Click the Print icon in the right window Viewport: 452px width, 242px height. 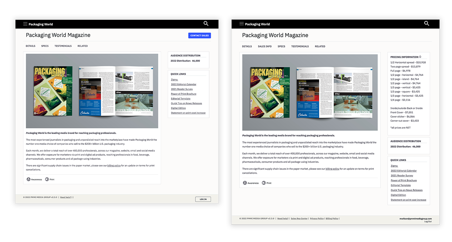(x=264, y=183)
